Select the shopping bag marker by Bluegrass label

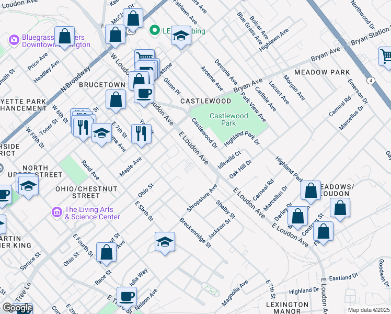tap(65, 36)
